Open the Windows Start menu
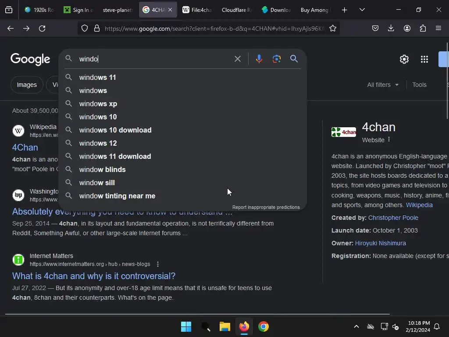The height and width of the screenshot is (337, 449). tap(186, 326)
